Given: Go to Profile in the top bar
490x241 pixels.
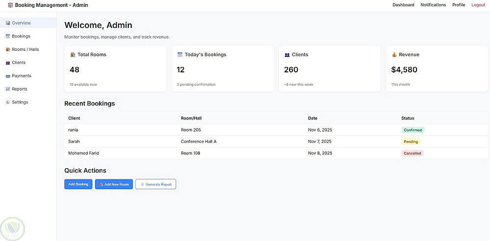Looking at the screenshot, I should (x=459, y=5).
